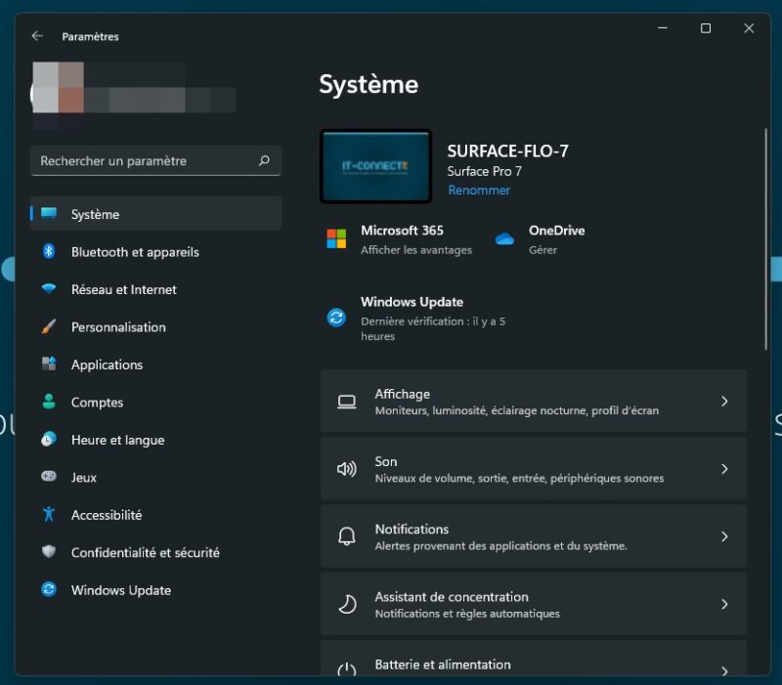The image size is (782, 685).
Task: Switch to Heure et langue section
Action: 117,440
